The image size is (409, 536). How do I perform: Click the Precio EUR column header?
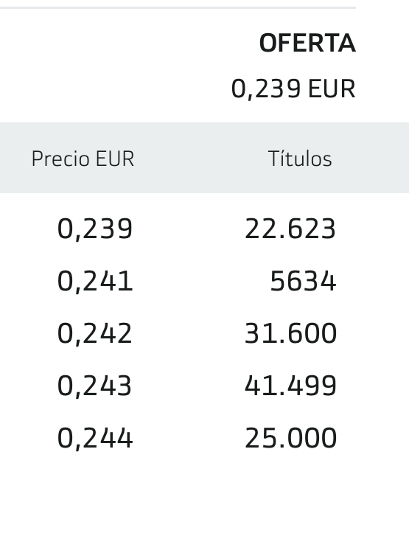click(83, 159)
